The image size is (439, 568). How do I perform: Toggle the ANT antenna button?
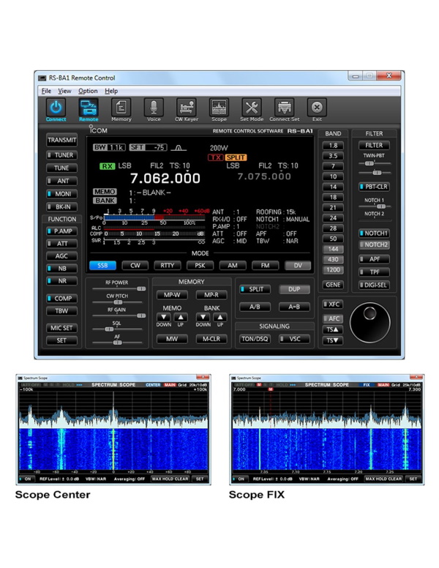(61, 181)
